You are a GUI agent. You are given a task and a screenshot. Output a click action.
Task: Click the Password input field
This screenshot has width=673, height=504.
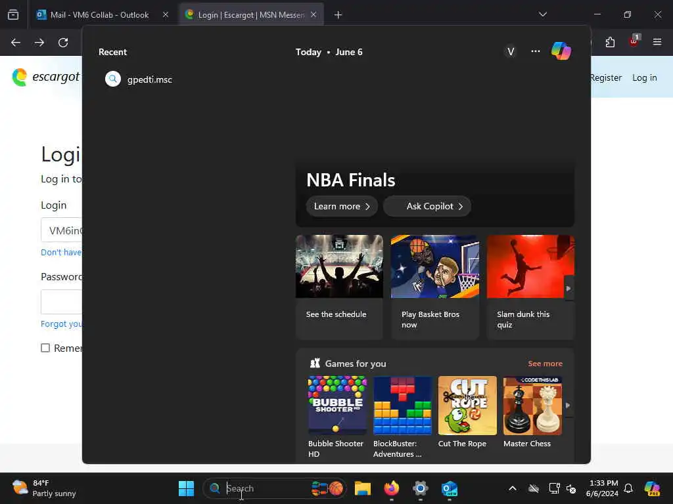[61, 302]
